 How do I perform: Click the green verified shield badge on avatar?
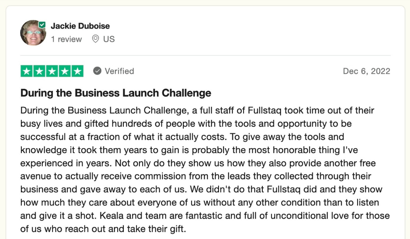[42, 25]
